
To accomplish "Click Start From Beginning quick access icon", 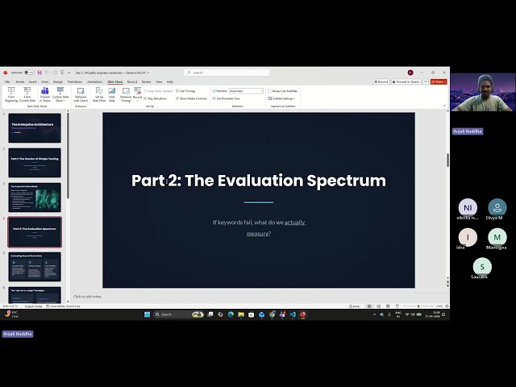I will click(62, 73).
